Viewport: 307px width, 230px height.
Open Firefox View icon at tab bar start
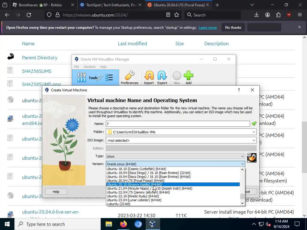[5, 5]
